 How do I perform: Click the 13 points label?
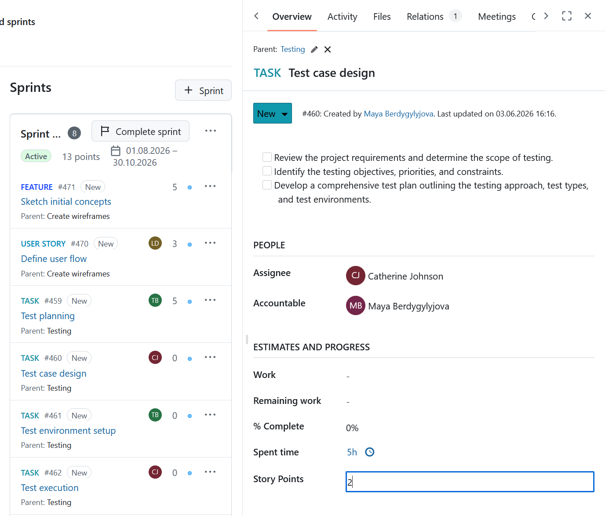pos(81,157)
